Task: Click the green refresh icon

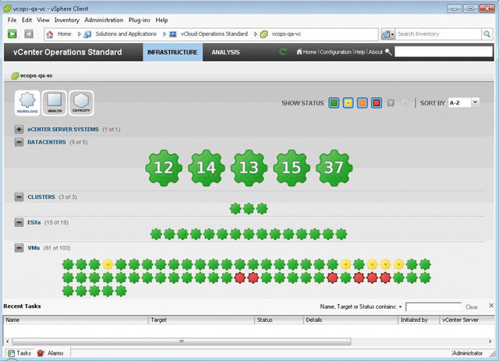Action: point(283,52)
